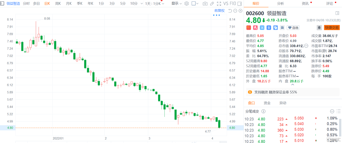
Task: Toggle the right sidebar panel icon
Action: click(240, 3)
